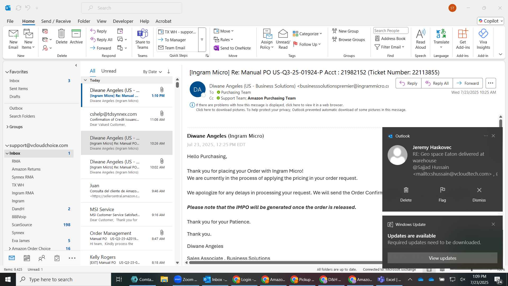508x286 pixels.
Task: Open the Rules dropdown
Action: coord(223,39)
